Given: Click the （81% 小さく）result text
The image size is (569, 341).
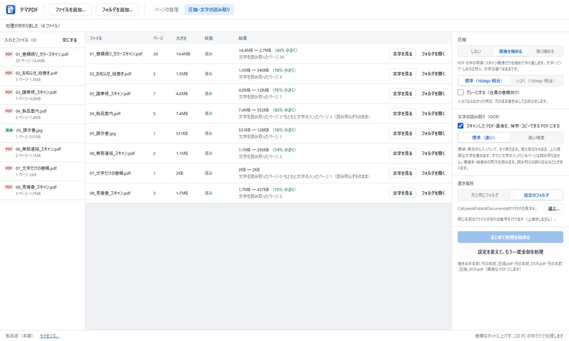Looking at the screenshot, I should pos(285,50).
